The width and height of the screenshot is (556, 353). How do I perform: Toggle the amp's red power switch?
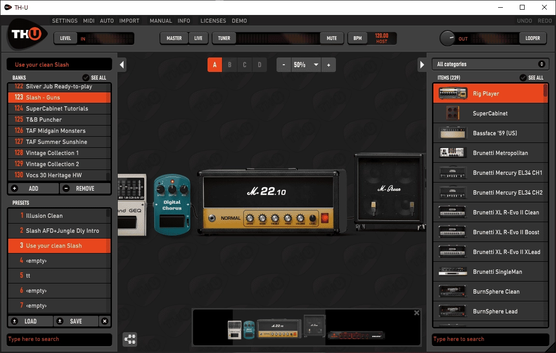(325, 218)
